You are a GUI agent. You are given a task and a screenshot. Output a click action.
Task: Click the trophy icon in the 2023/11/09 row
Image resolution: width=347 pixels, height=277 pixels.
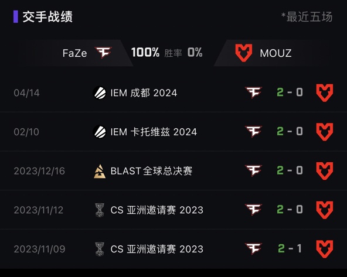(100, 249)
